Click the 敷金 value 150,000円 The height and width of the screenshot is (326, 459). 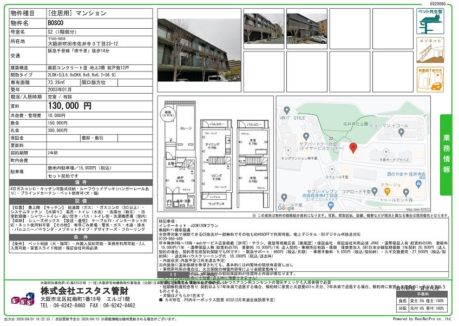[58, 123]
